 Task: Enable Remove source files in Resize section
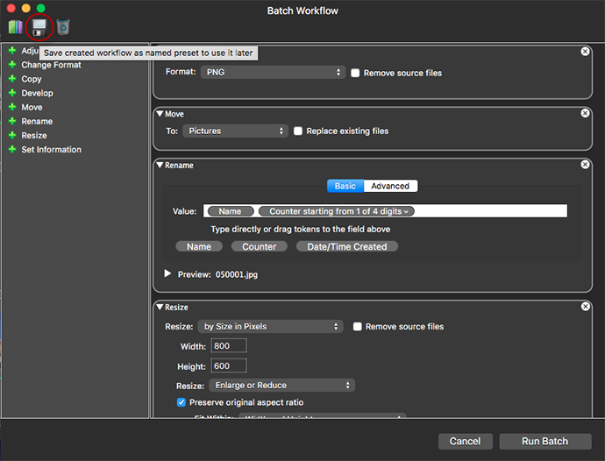click(x=357, y=327)
